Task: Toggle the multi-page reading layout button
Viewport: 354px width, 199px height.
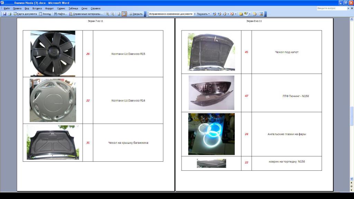Action: point(124,14)
